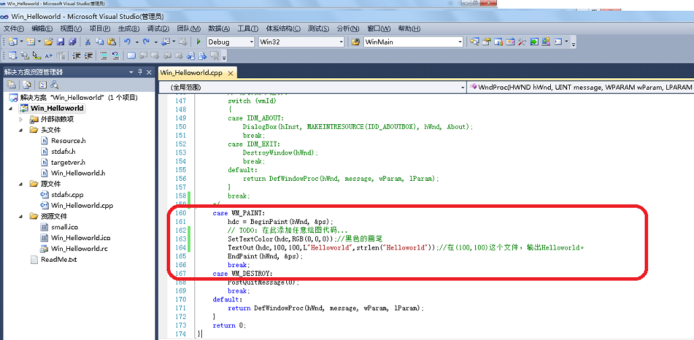Select ReadMe.txt in Solution Explorer
Screen dimensions: 694x340
(59, 260)
